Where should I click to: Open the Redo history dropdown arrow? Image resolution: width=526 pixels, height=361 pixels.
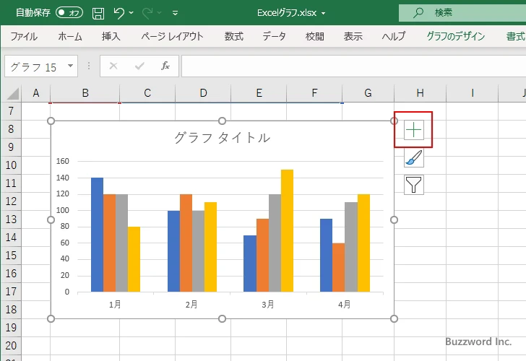(160, 13)
